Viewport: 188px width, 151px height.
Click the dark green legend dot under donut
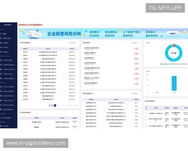coord(161,64)
